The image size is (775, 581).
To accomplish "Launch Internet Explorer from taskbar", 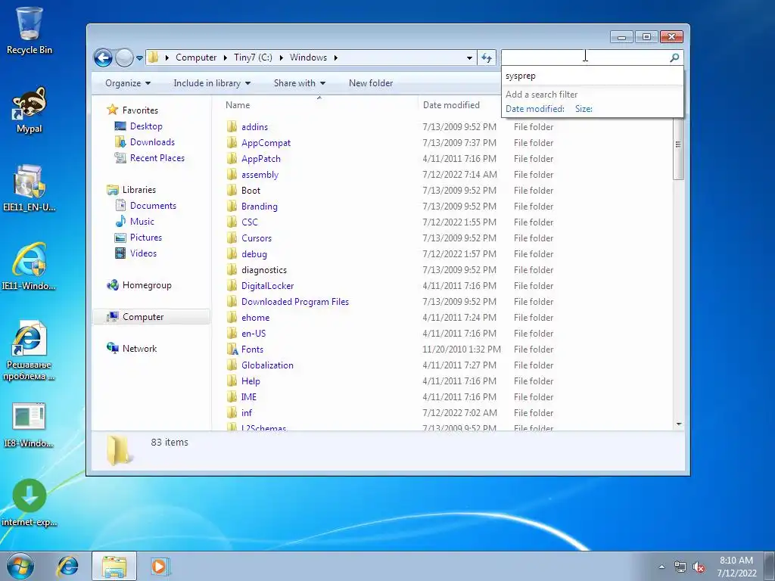I will click(67, 566).
